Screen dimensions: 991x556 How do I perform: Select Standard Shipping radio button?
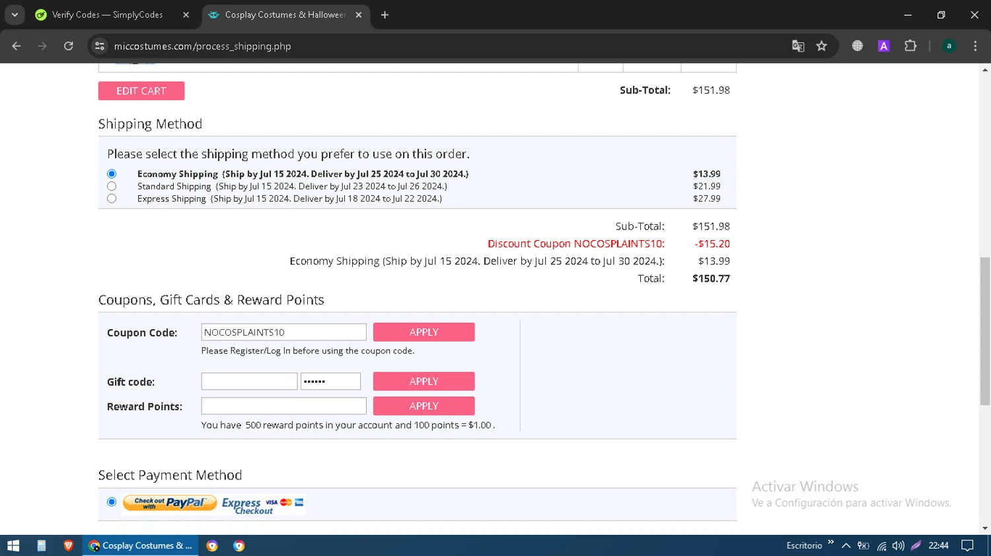click(112, 186)
